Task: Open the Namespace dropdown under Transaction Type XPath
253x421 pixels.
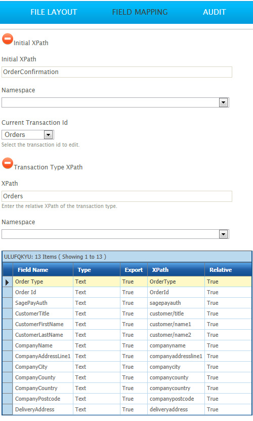Action: pos(223,234)
